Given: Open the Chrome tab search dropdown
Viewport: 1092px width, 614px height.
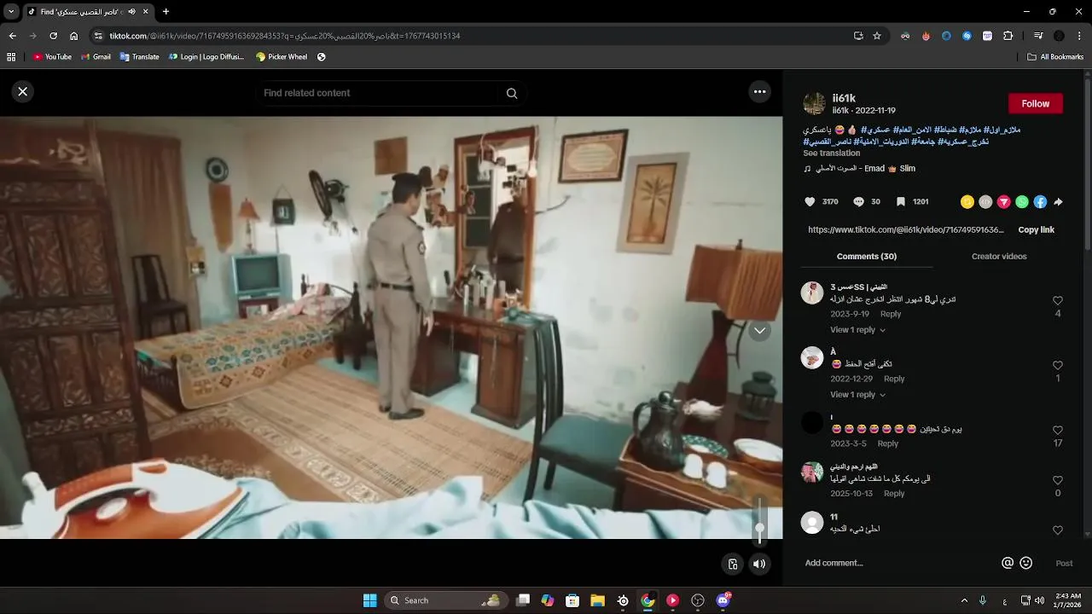Looking at the screenshot, I should point(11,12).
